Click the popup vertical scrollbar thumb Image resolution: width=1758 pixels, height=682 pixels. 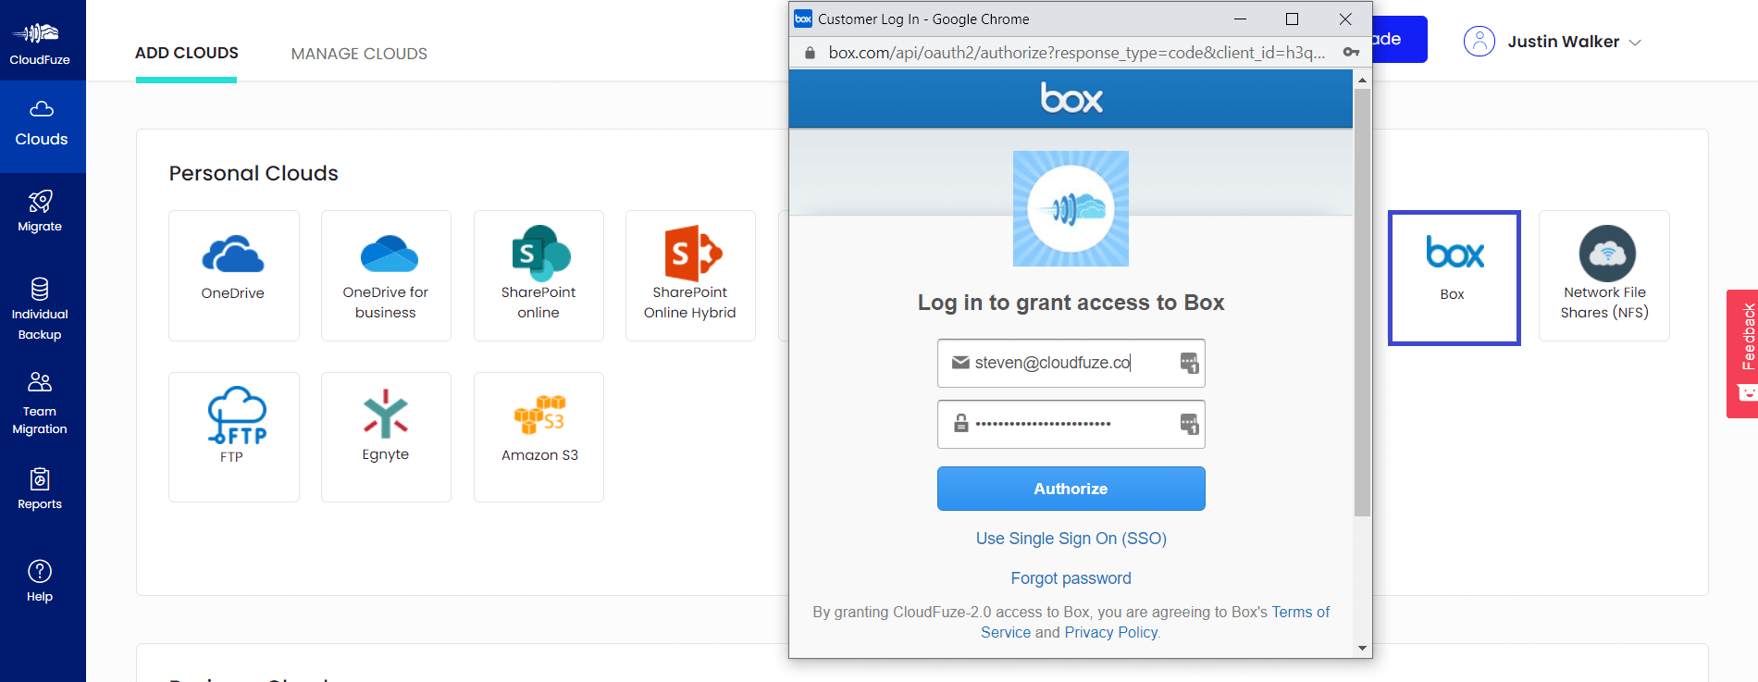tap(1362, 302)
